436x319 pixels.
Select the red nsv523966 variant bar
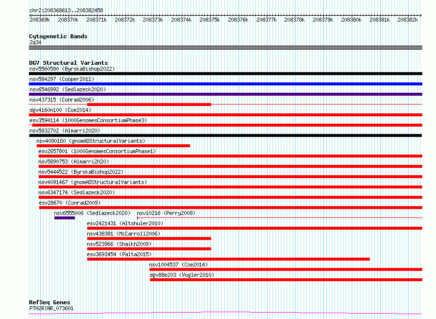[x=149, y=249]
